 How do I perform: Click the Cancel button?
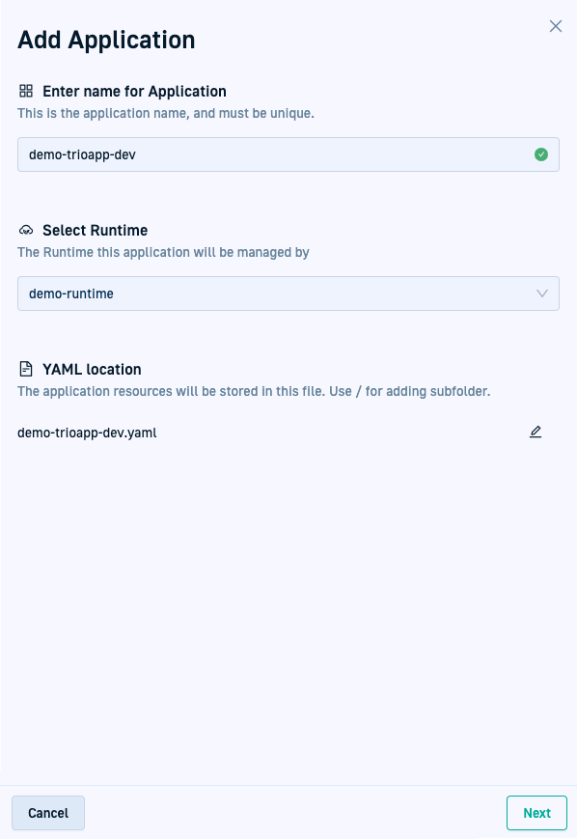48,813
